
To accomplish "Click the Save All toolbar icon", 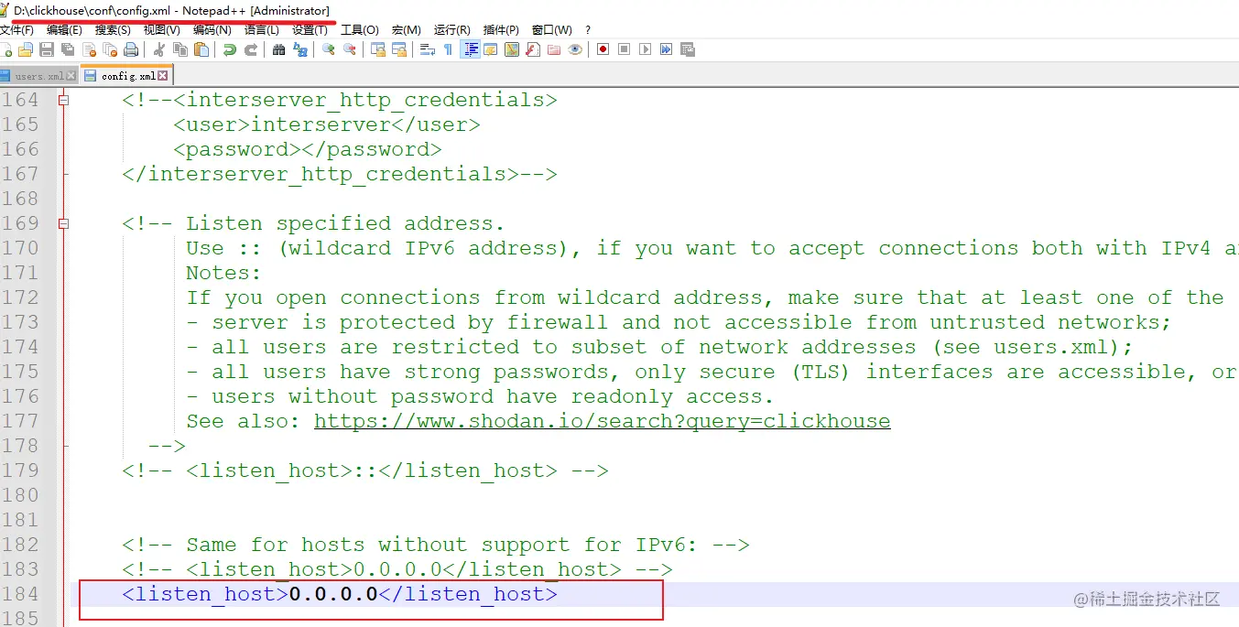I will (x=67, y=49).
